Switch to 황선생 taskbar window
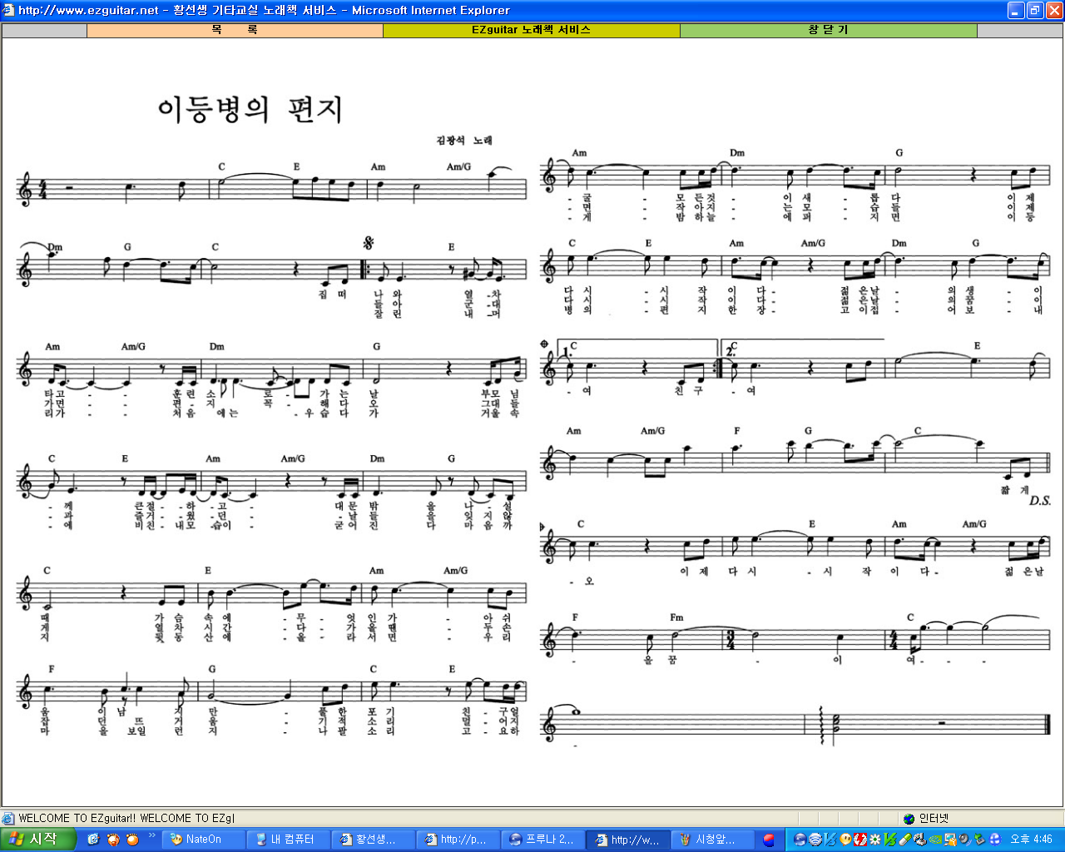Screen dimensions: 1065x852 tap(374, 840)
